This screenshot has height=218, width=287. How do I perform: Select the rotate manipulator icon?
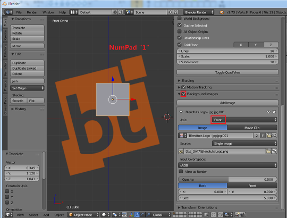(142, 214)
